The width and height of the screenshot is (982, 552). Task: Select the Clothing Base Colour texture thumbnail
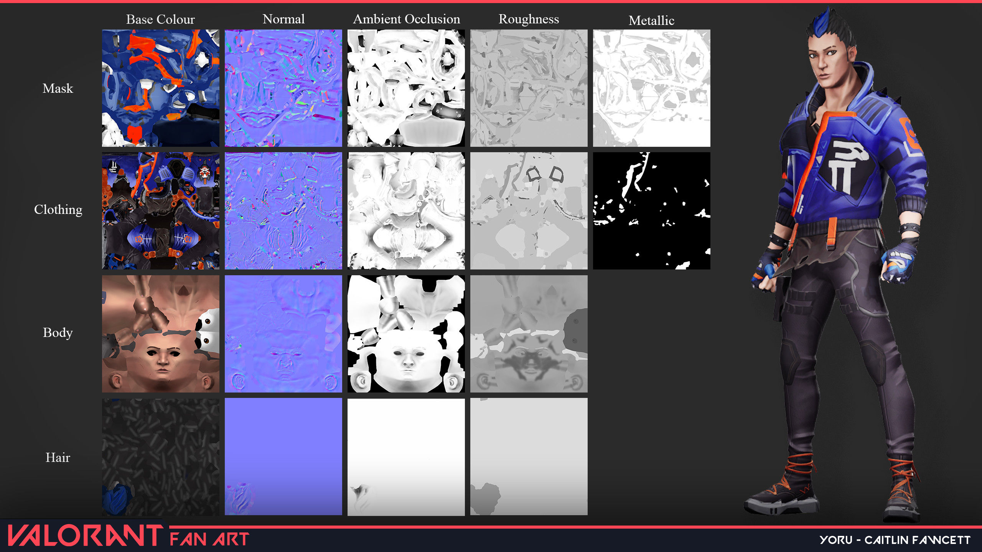[x=161, y=211]
